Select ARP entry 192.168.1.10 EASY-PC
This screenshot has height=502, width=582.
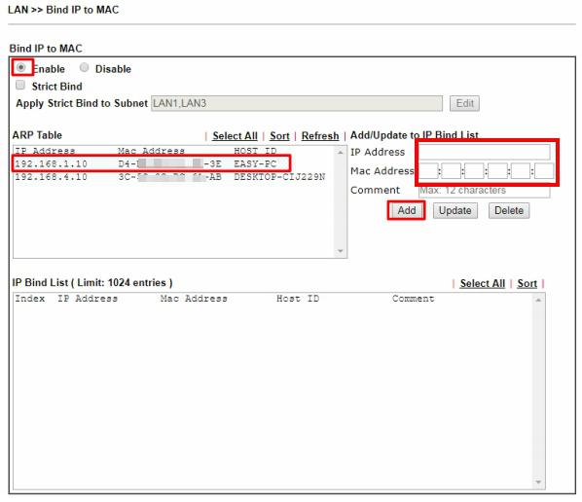click(146, 163)
